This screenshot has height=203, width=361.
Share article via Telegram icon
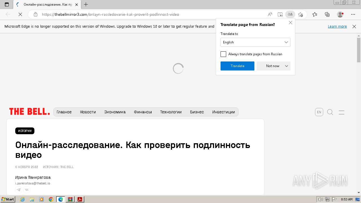pos(19,190)
